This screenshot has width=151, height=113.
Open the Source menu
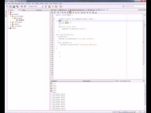(23, 3)
